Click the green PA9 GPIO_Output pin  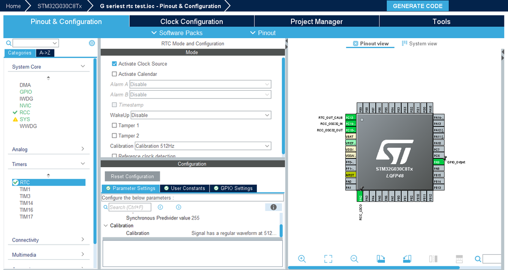pos(439,162)
